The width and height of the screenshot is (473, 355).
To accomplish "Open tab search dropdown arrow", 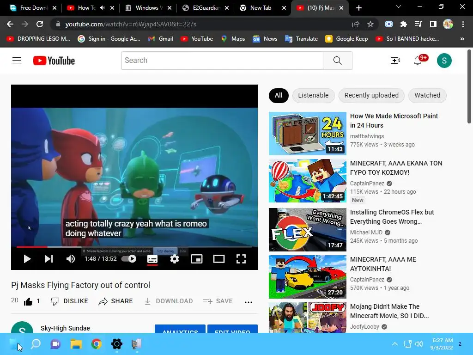I will pos(399,6).
